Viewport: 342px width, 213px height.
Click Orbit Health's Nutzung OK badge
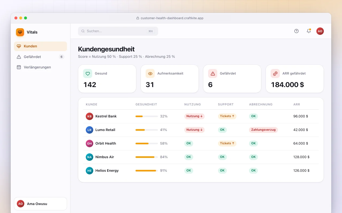189,144
